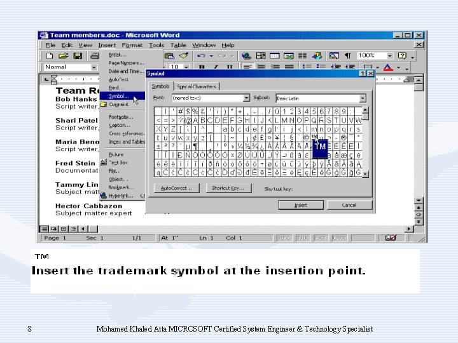Viewport: 458px width, 343px height.
Task: Click the Insert Hyperlink globe toolbar icon
Action: [x=246, y=56]
